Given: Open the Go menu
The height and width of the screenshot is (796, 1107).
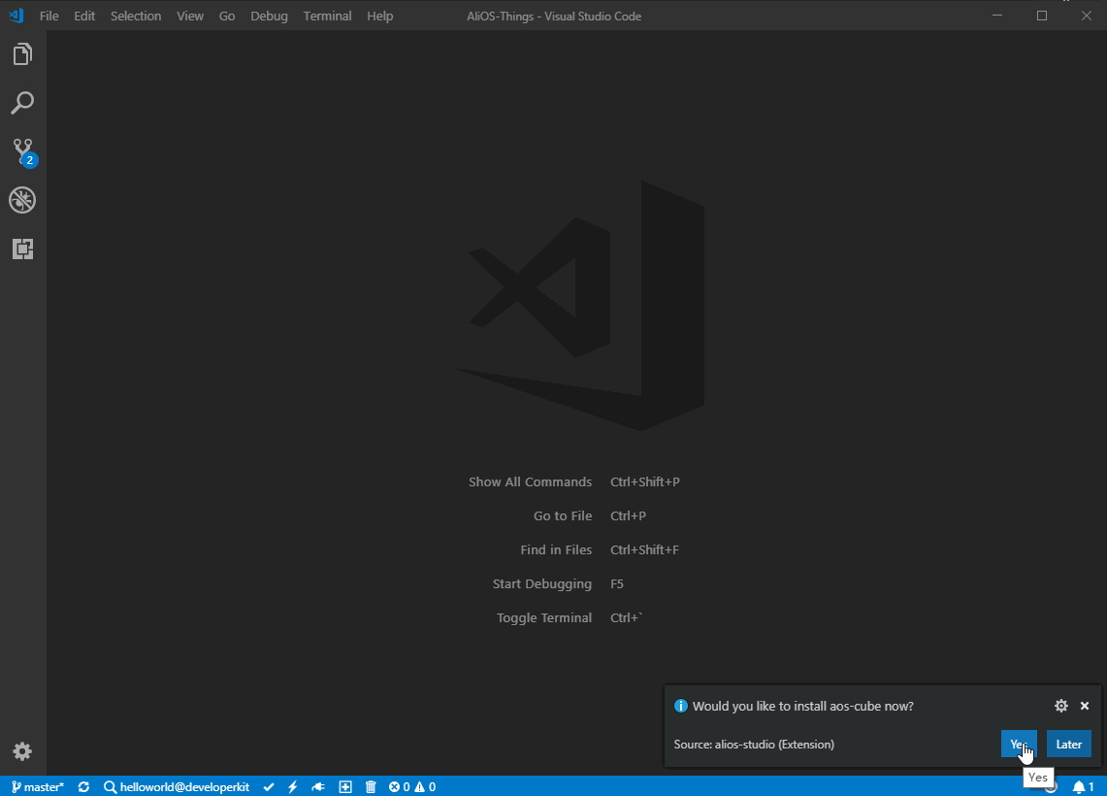Looking at the screenshot, I should (x=227, y=16).
